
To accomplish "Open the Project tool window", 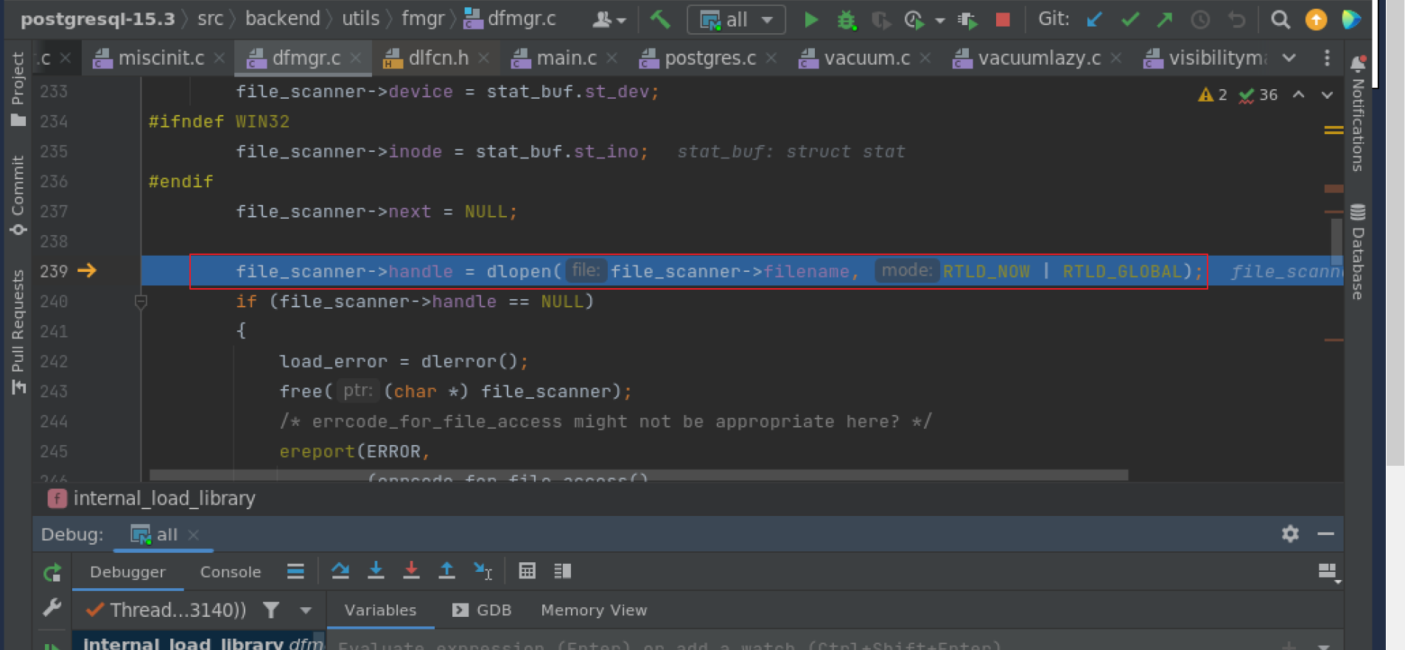I will tap(18, 88).
